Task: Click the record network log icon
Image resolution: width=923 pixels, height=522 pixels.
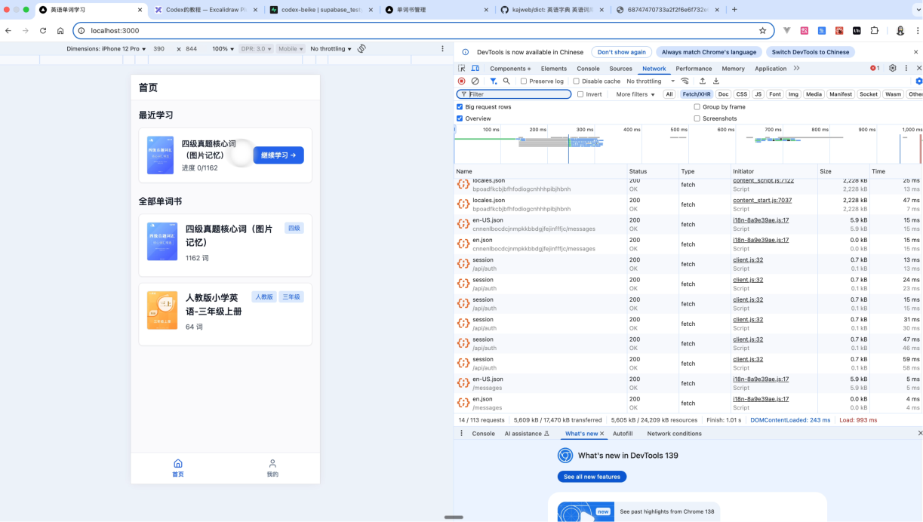Action: click(x=461, y=81)
